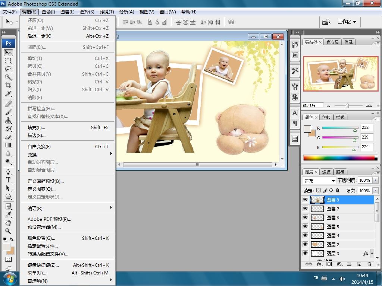Toggle Quick Mask mode
The height and width of the screenshot is (286, 382).
tap(8, 259)
